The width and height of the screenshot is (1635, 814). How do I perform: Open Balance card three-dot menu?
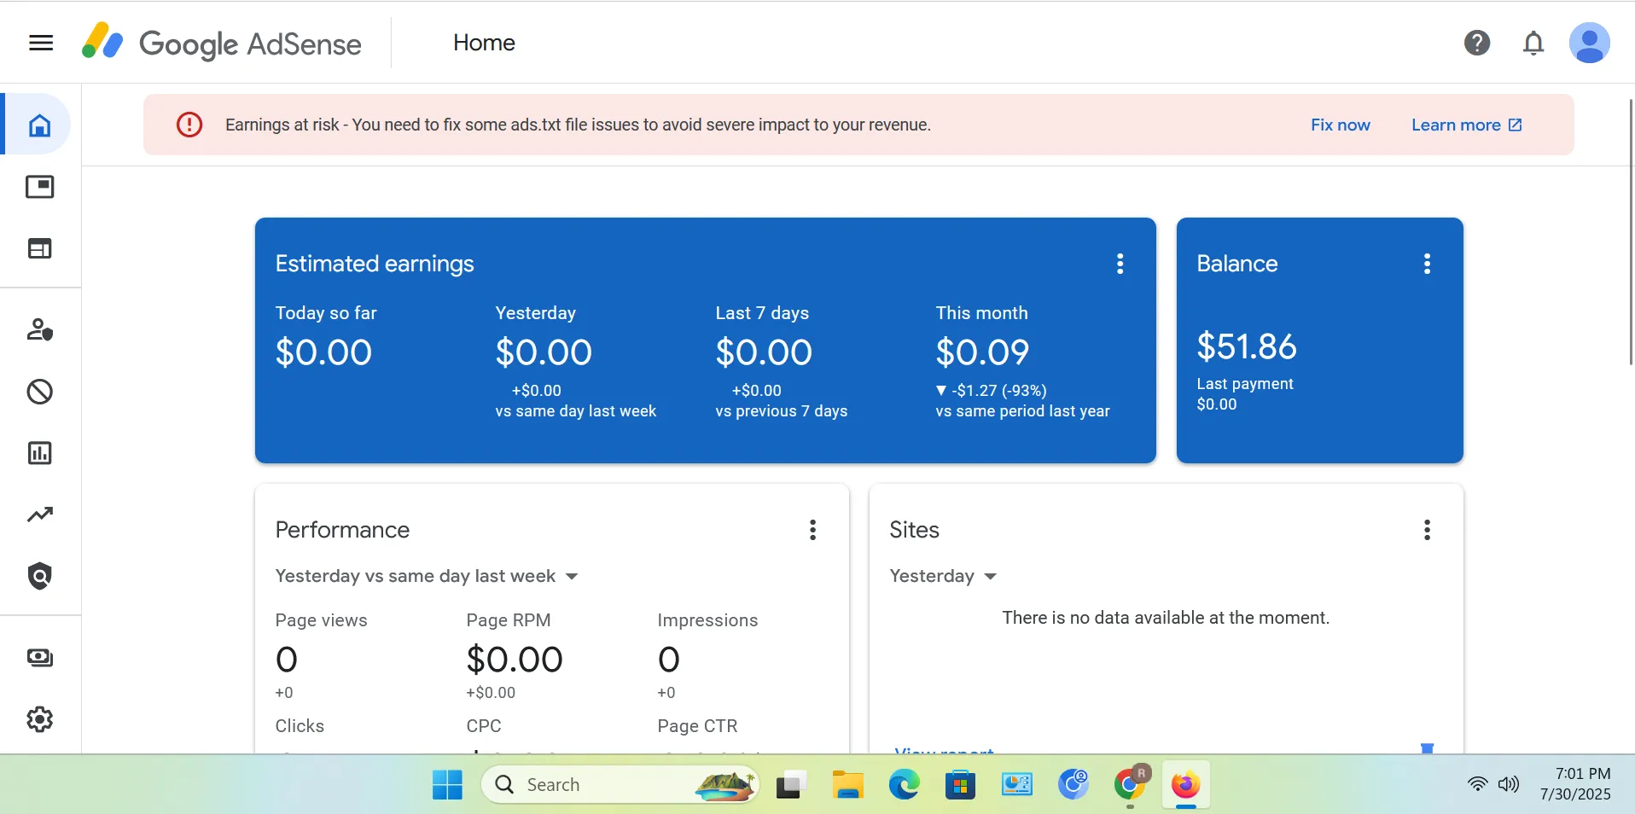tap(1427, 264)
